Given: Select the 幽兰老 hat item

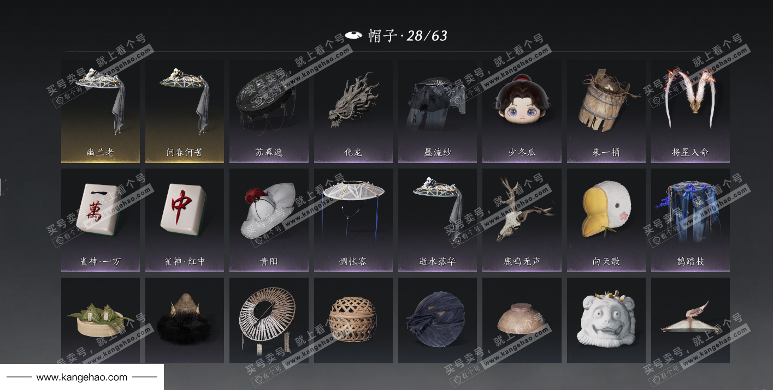Looking at the screenshot, I should (101, 111).
